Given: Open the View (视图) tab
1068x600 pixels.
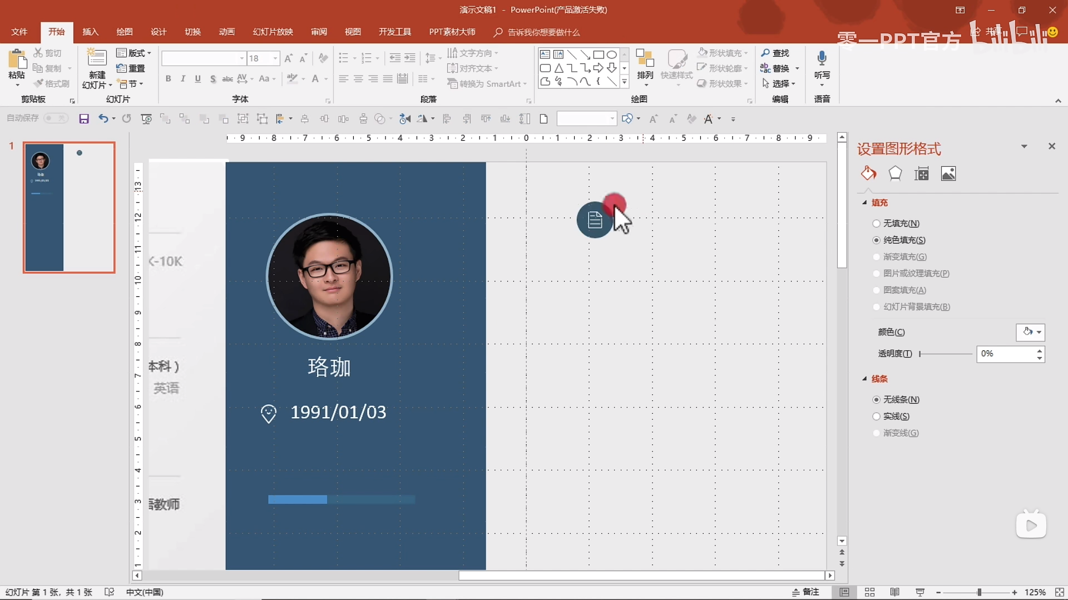Looking at the screenshot, I should tap(353, 32).
